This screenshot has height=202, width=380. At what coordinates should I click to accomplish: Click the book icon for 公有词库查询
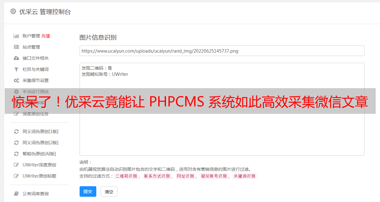pyautogui.click(x=16, y=194)
